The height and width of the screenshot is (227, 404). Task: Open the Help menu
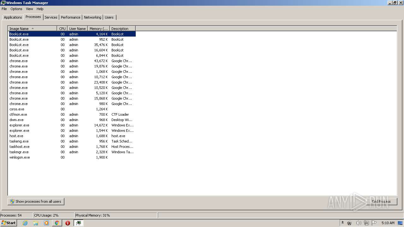pos(40,9)
